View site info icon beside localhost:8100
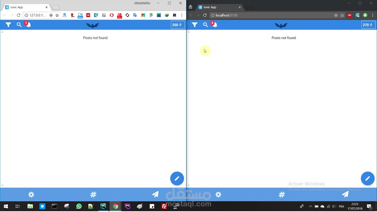 coord(213,15)
